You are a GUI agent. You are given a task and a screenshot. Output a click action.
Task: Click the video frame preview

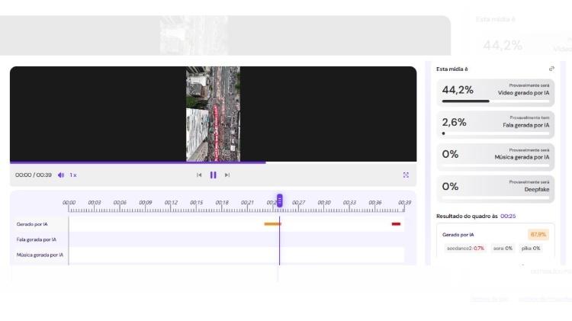click(213, 114)
